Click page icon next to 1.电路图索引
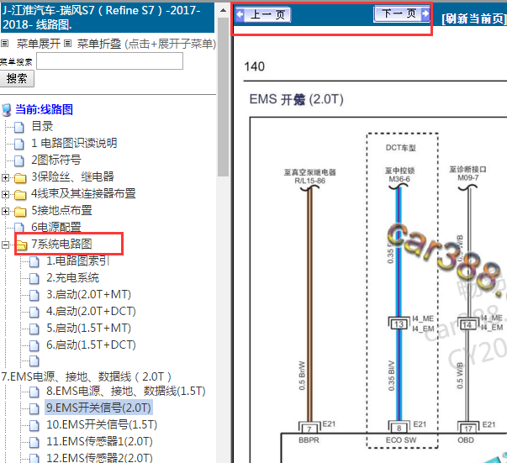 click(34, 261)
